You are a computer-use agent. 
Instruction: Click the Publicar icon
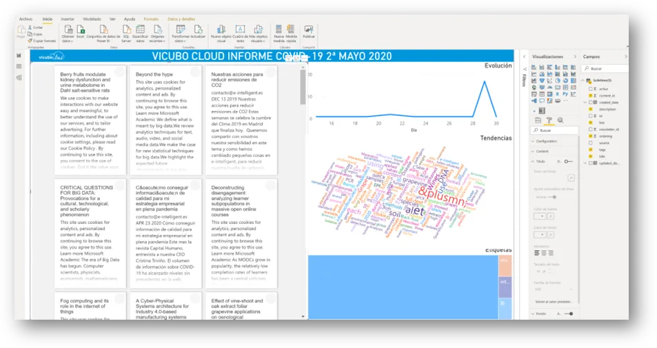[x=309, y=30]
